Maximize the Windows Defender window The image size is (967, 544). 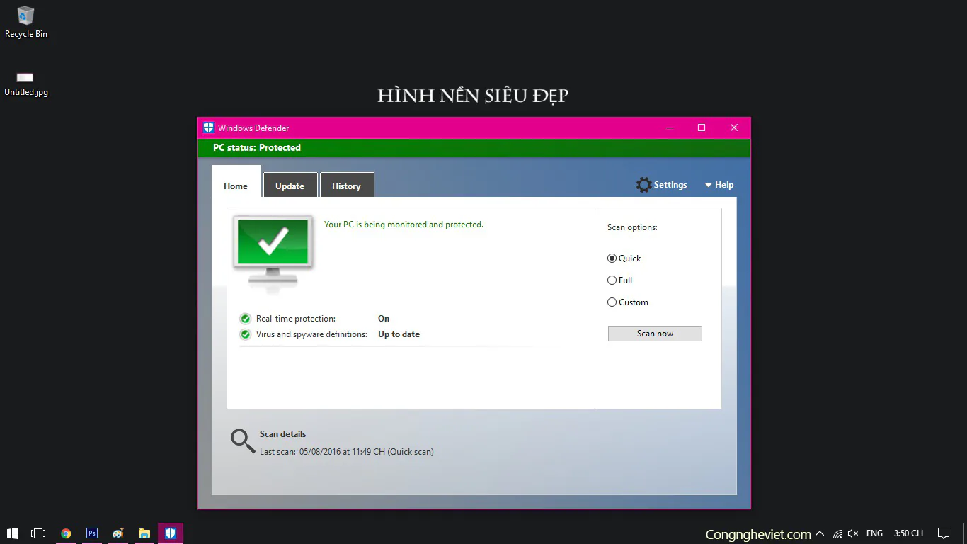click(x=702, y=128)
